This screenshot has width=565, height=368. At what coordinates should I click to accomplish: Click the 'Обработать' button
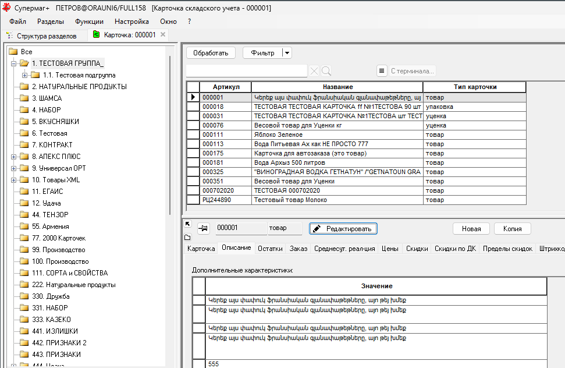point(211,53)
